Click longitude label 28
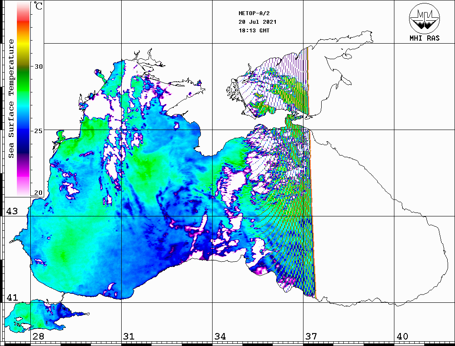 click(x=38, y=336)
